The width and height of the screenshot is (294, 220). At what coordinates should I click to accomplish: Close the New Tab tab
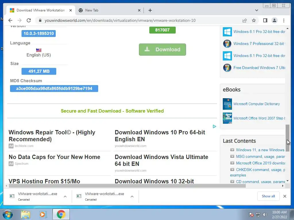[x=139, y=10]
